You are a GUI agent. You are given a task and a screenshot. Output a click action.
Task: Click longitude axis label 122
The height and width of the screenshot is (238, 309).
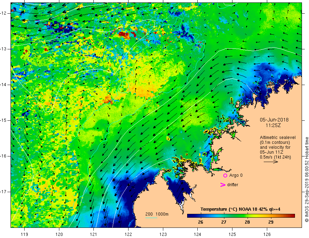pyautogui.click(x=128, y=234)
